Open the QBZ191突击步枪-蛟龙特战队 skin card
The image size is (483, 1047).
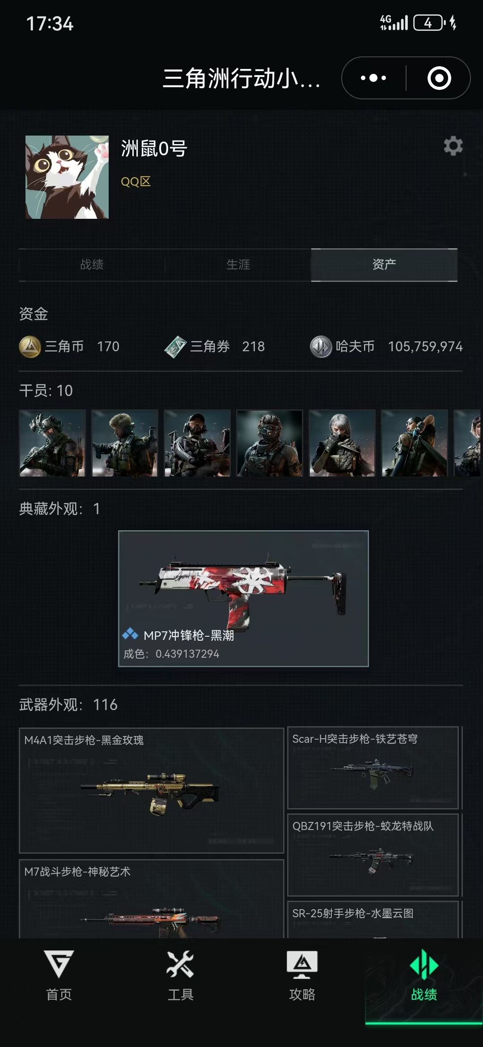click(x=373, y=855)
